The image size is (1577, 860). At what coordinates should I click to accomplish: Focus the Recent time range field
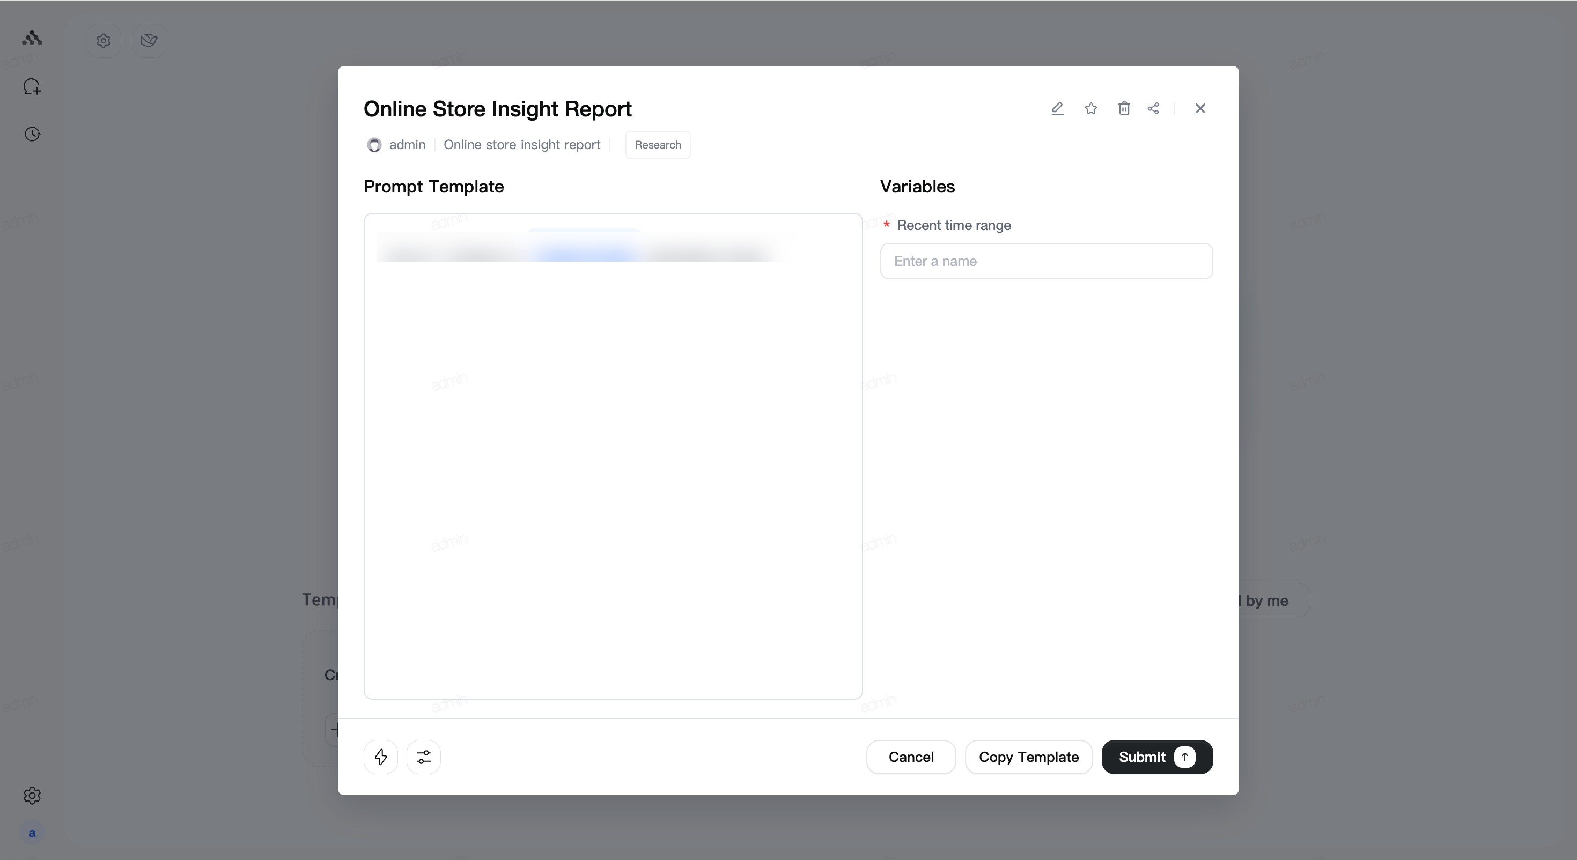click(x=1046, y=261)
